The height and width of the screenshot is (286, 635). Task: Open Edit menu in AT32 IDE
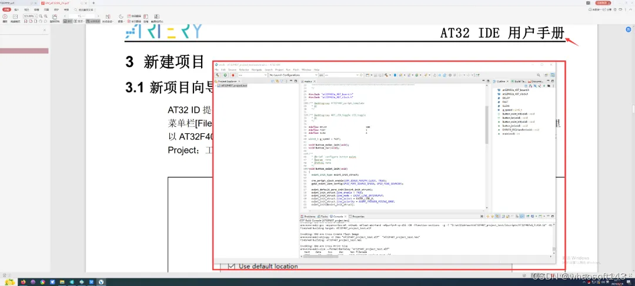[223, 69]
